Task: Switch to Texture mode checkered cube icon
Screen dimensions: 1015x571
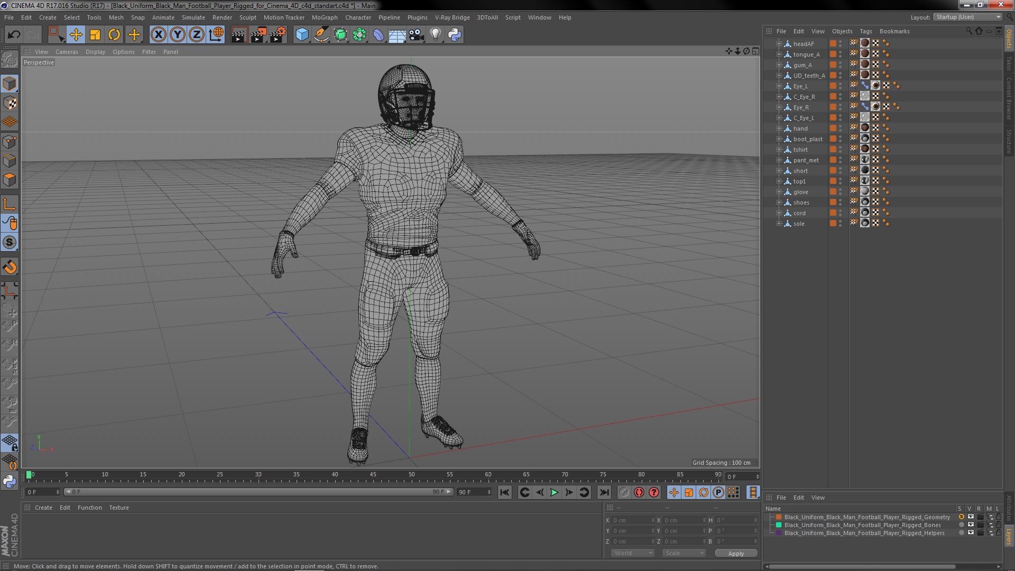Action: [x=10, y=103]
